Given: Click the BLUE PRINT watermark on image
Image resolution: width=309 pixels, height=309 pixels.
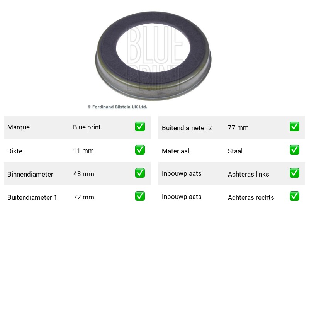Looking at the screenshot, I should [x=154, y=58].
